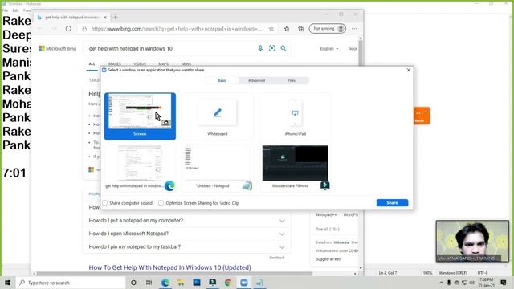
Task: Switch to the Advanced tab
Action: click(x=256, y=80)
